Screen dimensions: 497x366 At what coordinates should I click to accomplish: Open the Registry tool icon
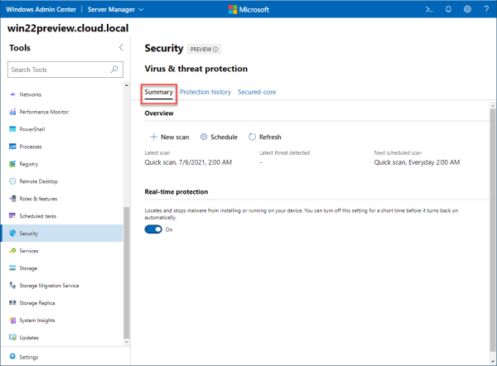(12, 164)
